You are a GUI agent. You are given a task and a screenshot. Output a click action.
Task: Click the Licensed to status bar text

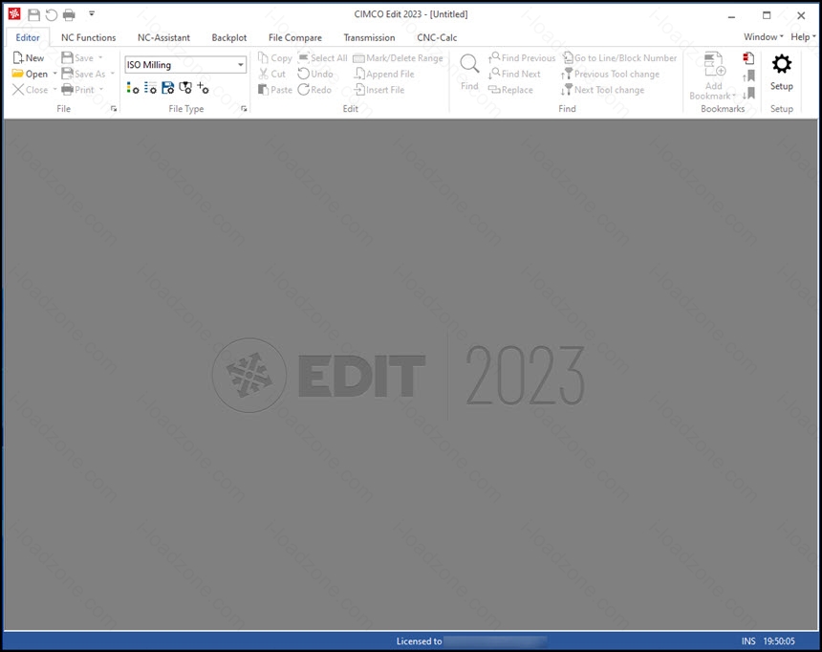click(419, 641)
